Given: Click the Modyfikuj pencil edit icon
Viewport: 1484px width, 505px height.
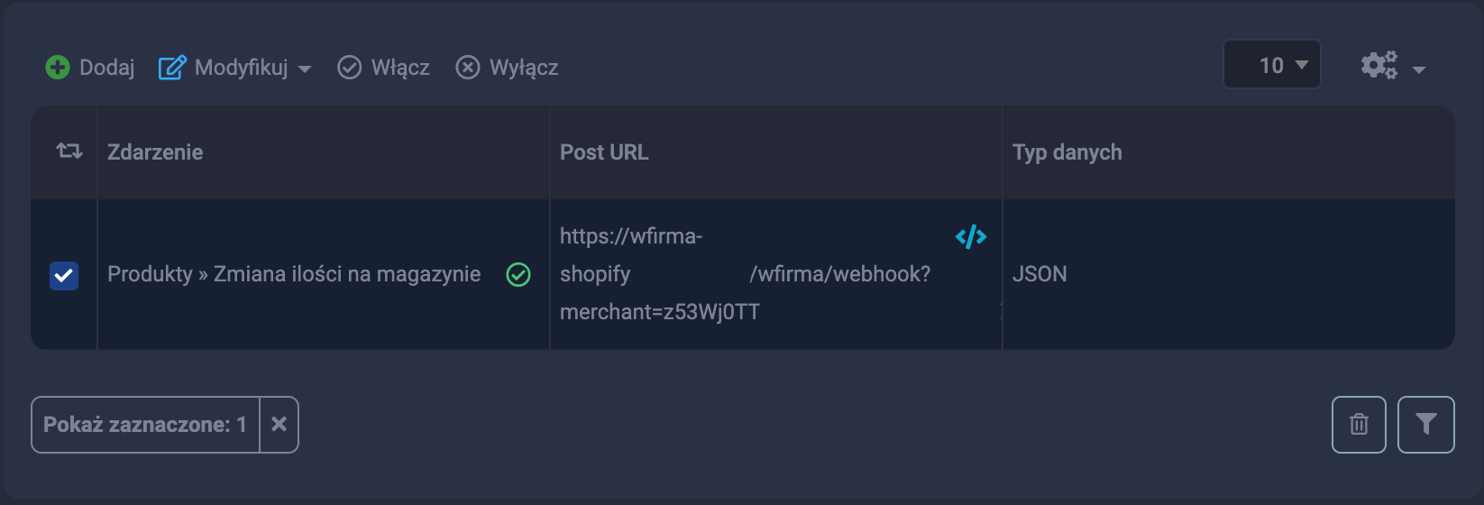Looking at the screenshot, I should click(172, 68).
